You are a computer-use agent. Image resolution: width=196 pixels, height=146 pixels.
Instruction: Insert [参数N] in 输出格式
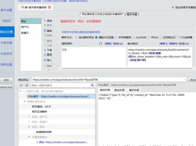tap(173, 44)
